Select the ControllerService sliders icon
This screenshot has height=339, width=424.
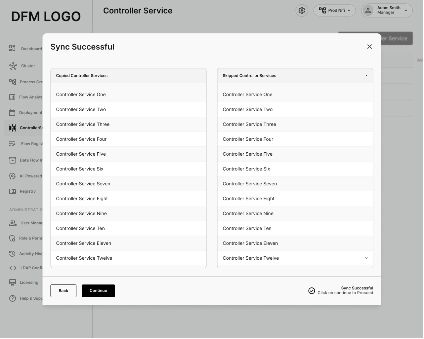(13, 128)
